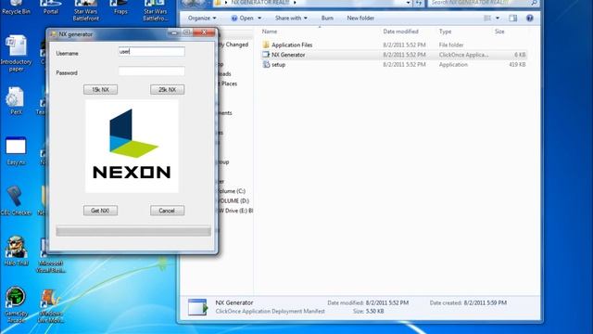Sort files by Type column
This screenshot has width=593, height=334.
click(x=445, y=32)
